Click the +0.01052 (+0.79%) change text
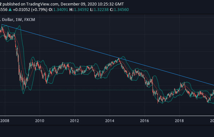 [30, 10]
